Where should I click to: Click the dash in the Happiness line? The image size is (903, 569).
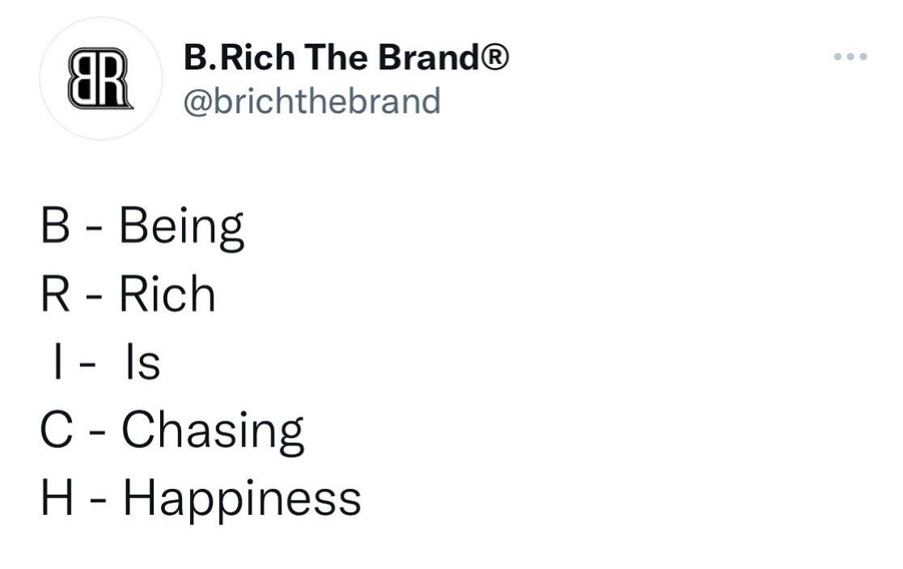99,500
